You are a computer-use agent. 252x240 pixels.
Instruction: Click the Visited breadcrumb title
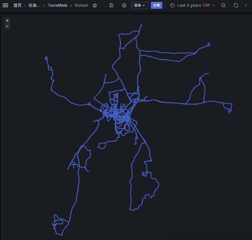coord(81,5)
